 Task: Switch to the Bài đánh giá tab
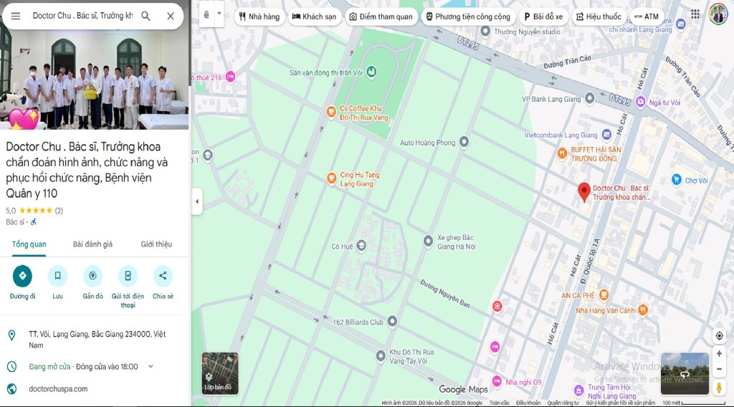pos(92,244)
